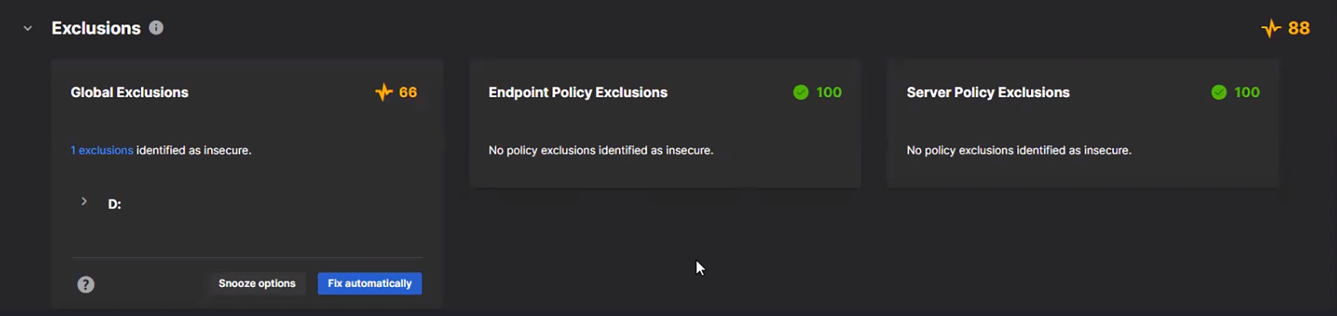Expand the D: exclusion entry
Image resolution: width=1337 pixels, height=316 pixels.
(84, 202)
